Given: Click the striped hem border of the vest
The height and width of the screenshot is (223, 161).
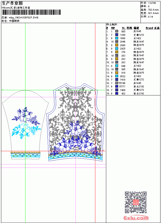Looking at the screenshot, I should pyautogui.click(x=76, y=156).
